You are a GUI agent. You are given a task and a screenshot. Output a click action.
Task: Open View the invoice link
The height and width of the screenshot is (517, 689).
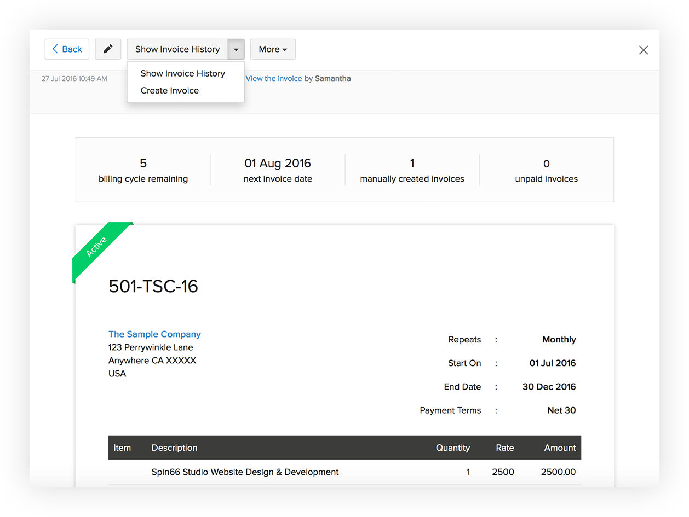273,78
